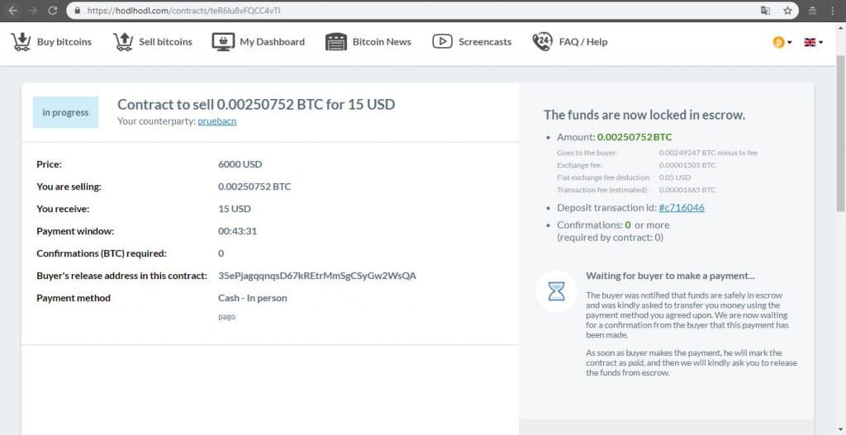The image size is (846, 435).
Task: Open the browser three-dot menu
Action: (x=834, y=10)
